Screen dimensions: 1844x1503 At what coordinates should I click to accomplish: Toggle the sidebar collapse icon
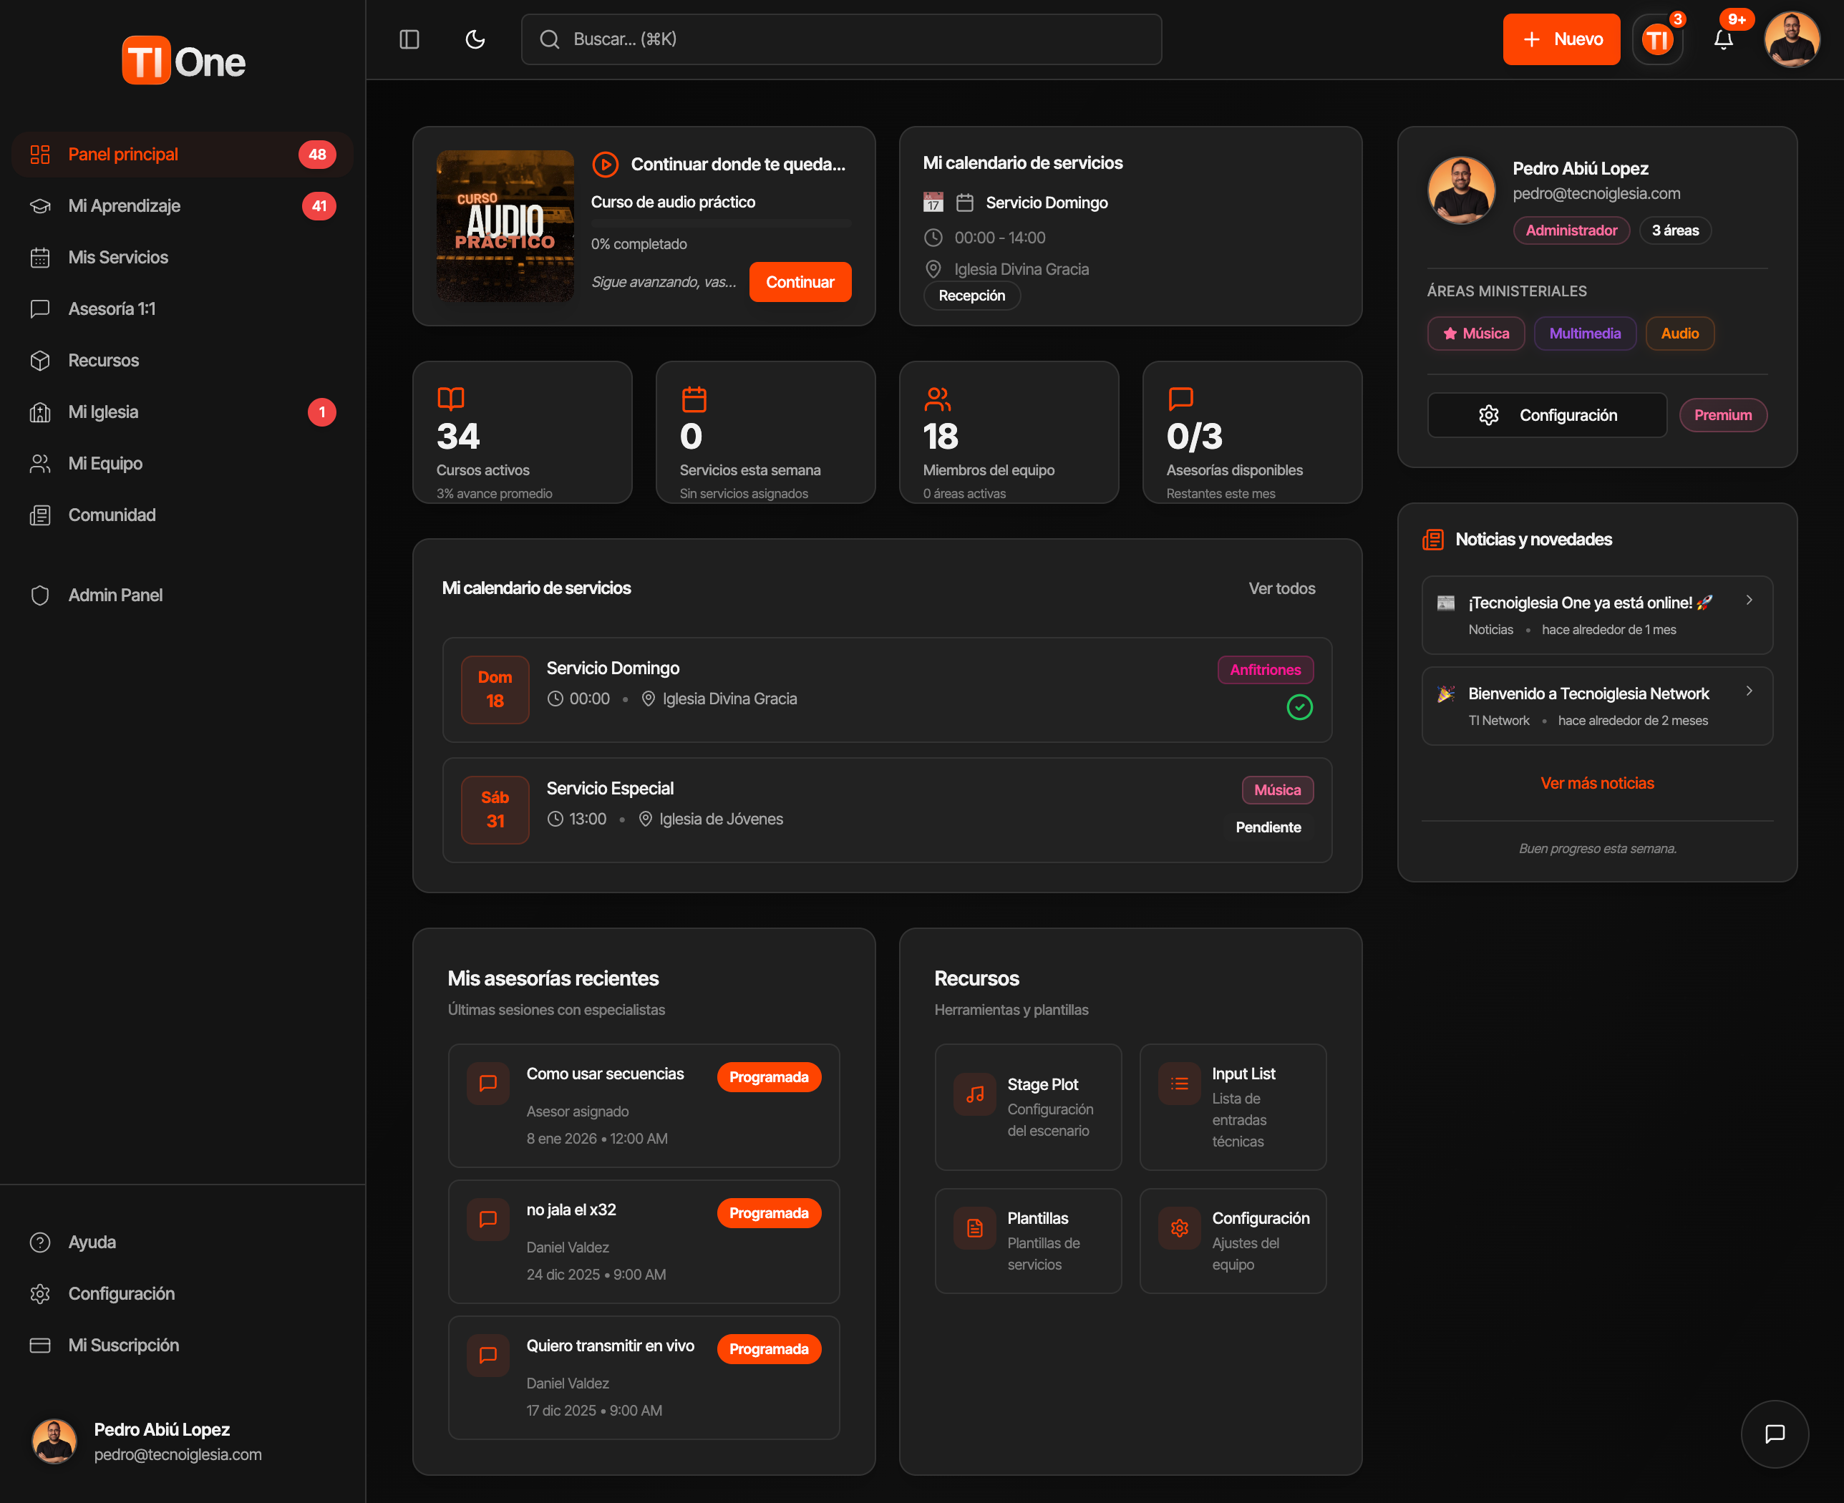pos(409,39)
